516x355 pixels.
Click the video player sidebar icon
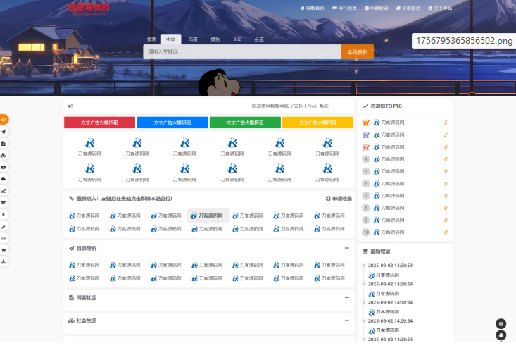click(x=4, y=167)
